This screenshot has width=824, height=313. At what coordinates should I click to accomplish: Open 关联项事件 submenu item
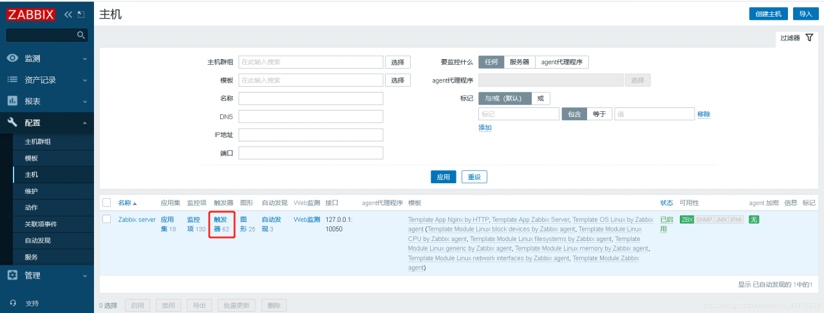pos(53,224)
